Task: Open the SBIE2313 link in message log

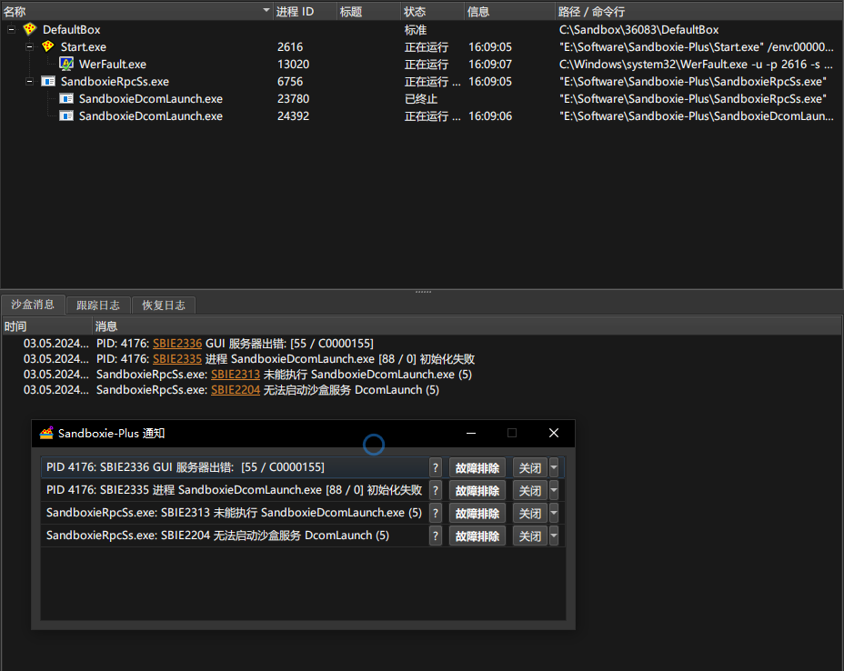Action: pos(235,375)
